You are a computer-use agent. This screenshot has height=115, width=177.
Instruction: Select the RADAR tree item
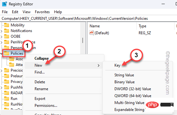tap(17, 93)
